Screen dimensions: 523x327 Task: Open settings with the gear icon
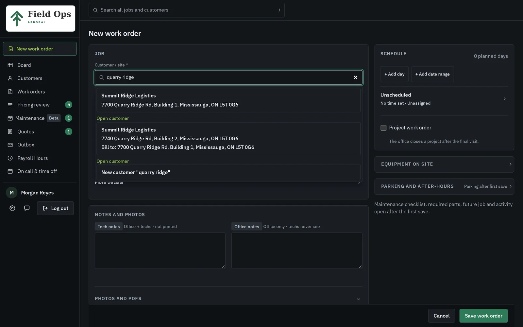tap(12, 208)
